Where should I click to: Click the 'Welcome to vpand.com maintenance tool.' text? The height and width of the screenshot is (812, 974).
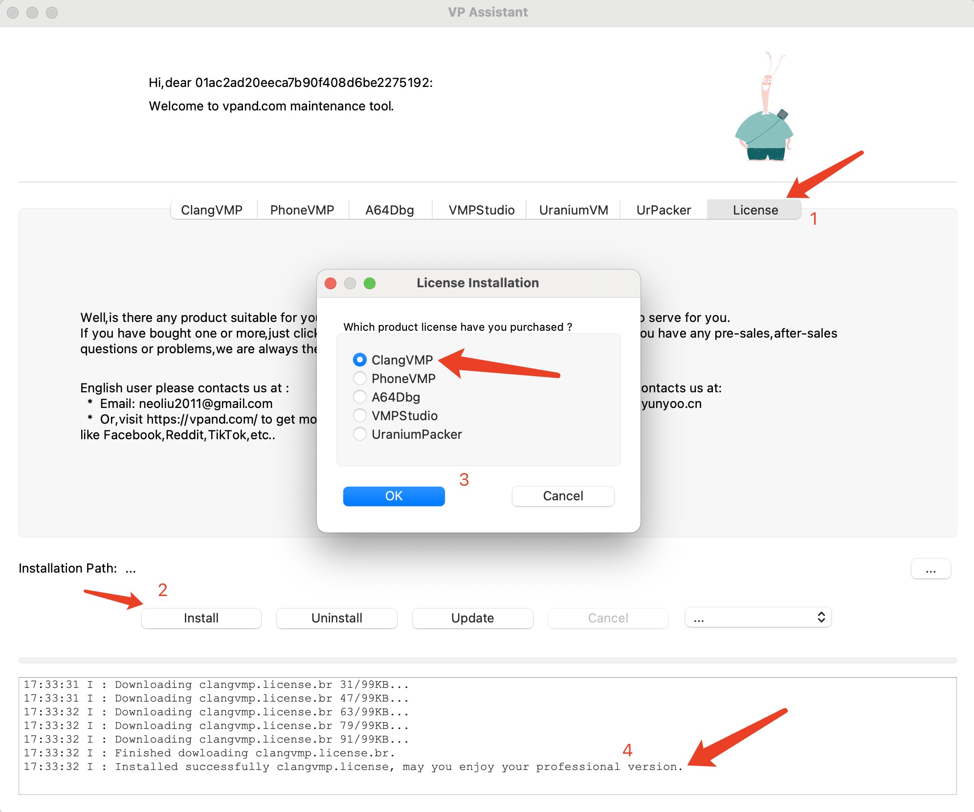(x=271, y=106)
